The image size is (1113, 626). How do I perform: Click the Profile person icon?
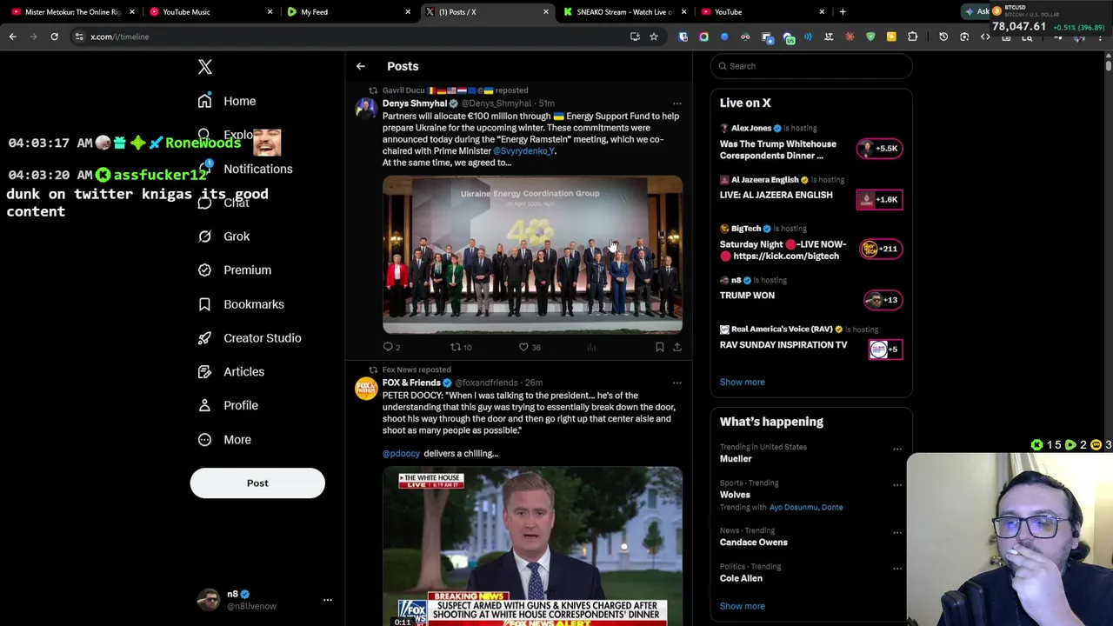pos(204,405)
